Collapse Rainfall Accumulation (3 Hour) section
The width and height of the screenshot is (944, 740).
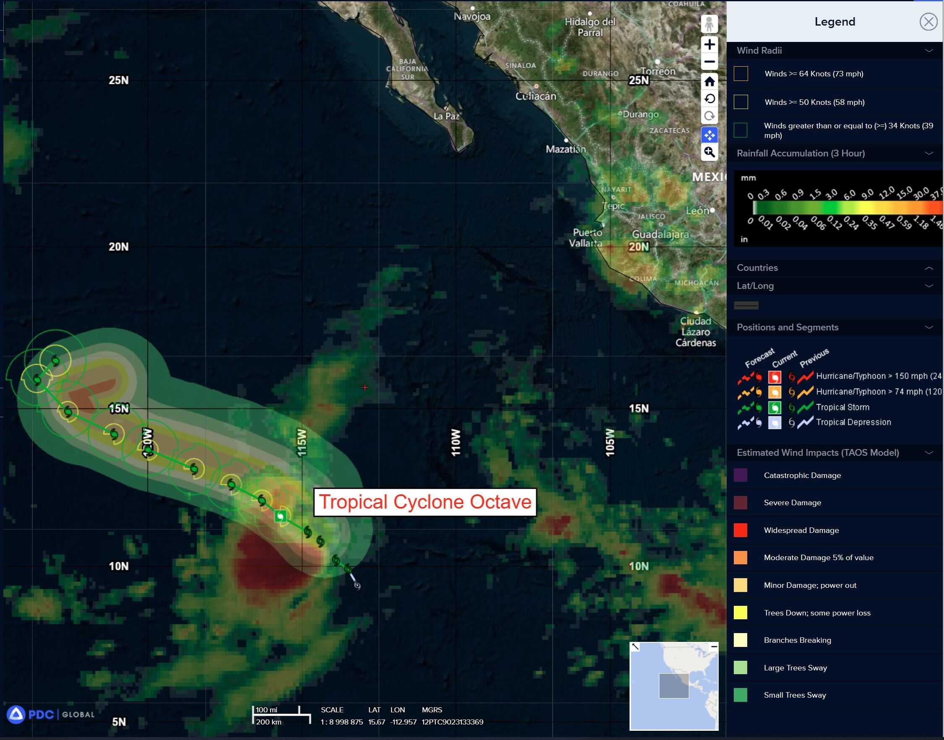click(x=928, y=153)
